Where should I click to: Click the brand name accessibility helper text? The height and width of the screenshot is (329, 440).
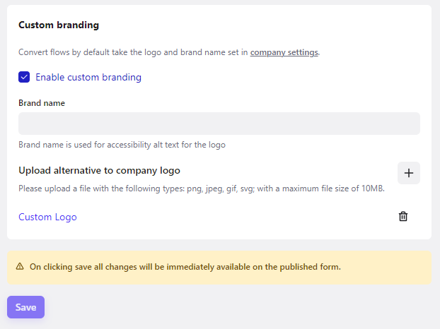pos(122,145)
